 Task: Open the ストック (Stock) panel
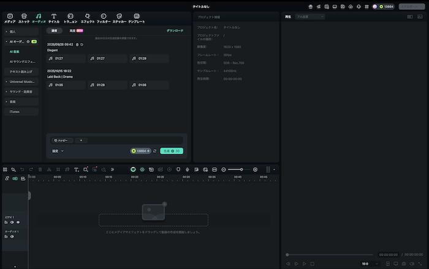click(x=24, y=18)
